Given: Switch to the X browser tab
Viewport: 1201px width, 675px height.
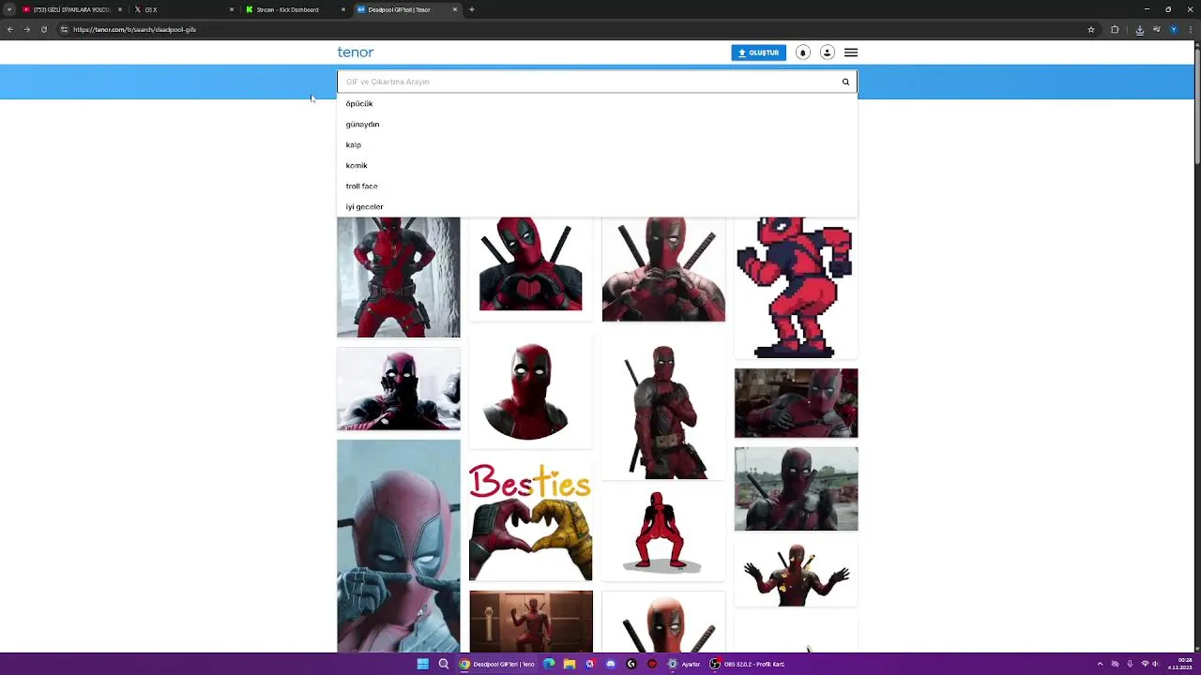Looking at the screenshot, I should pyautogui.click(x=183, y=9).
